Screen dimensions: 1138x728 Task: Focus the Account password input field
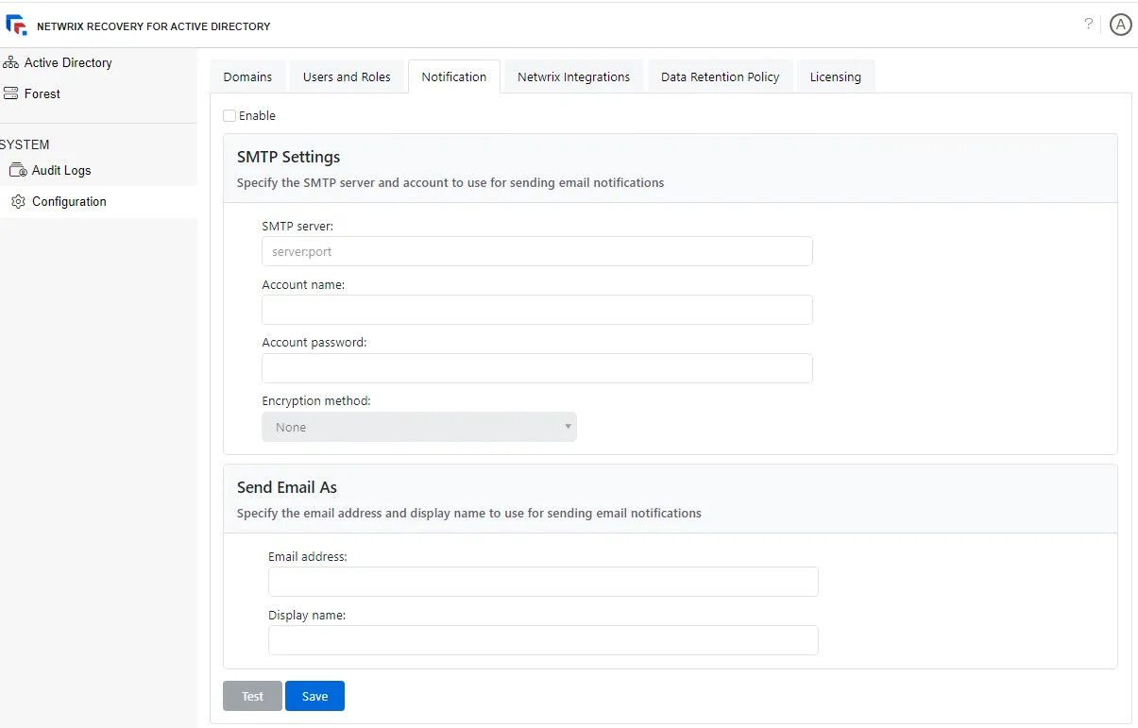coord(537,368)
